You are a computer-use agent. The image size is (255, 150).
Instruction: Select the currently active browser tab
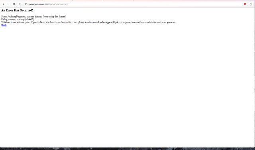(x=57, y=0)
